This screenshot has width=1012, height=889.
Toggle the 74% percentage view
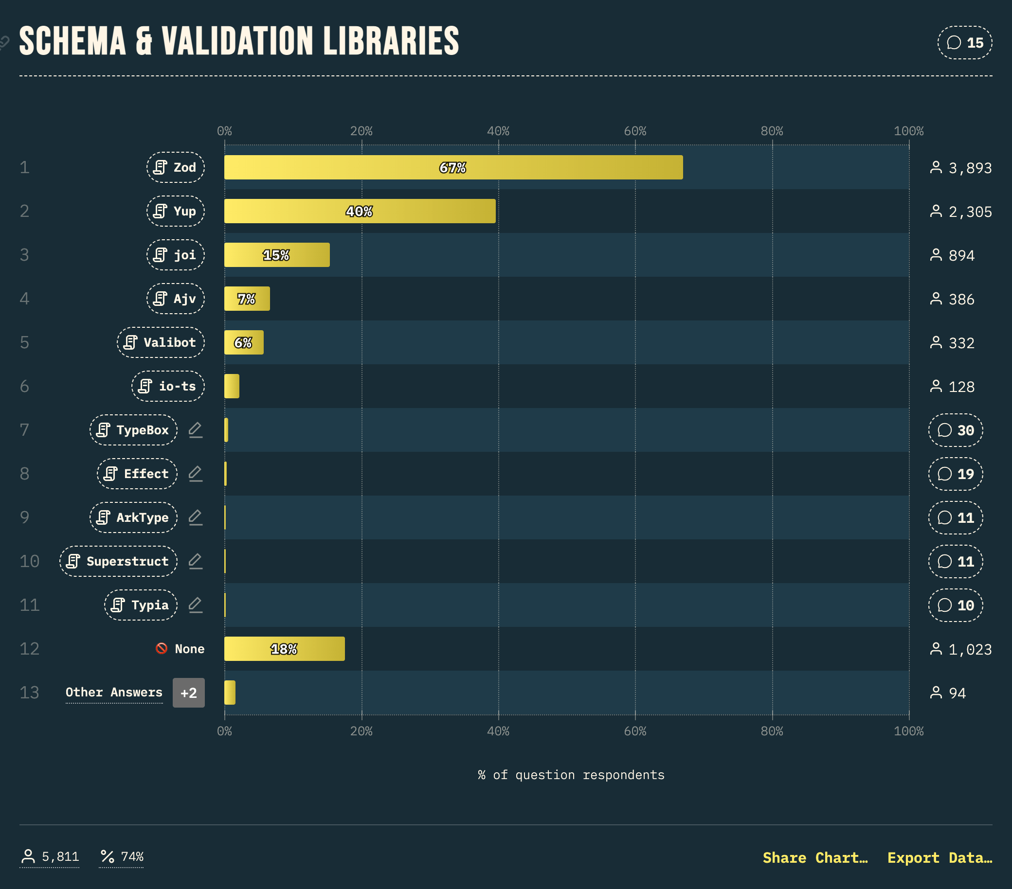click(121, 857)
